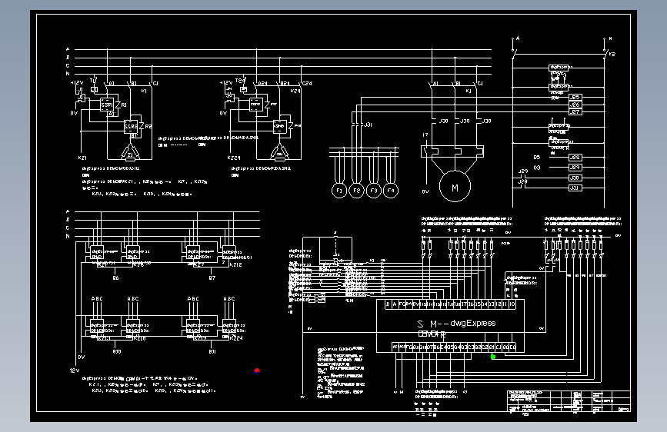Image resolution: width=667 pixels, height=432 pixels.
Task: Click the 17 label beside thermal relay
Action: [x=425, y=135]
